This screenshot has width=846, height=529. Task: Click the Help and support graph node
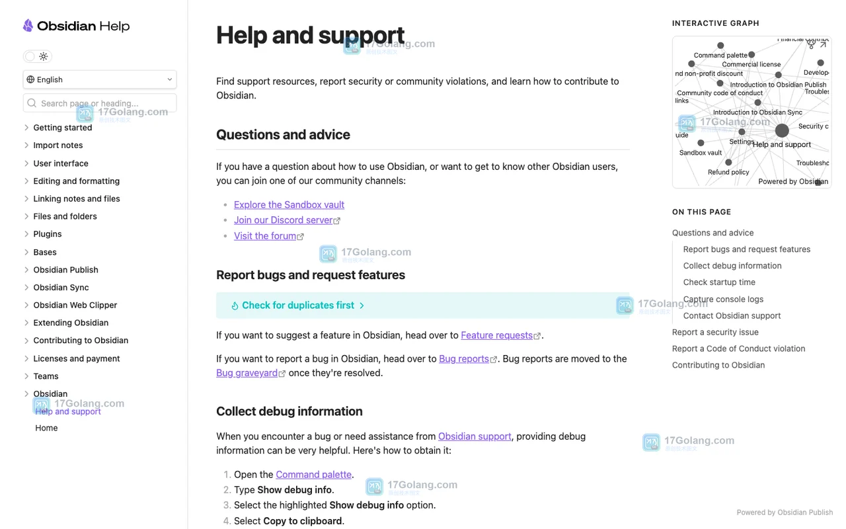(782, 131)
